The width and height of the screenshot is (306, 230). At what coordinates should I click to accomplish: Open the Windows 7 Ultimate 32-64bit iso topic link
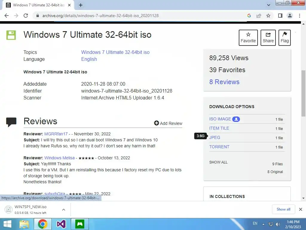coord(115,52)
